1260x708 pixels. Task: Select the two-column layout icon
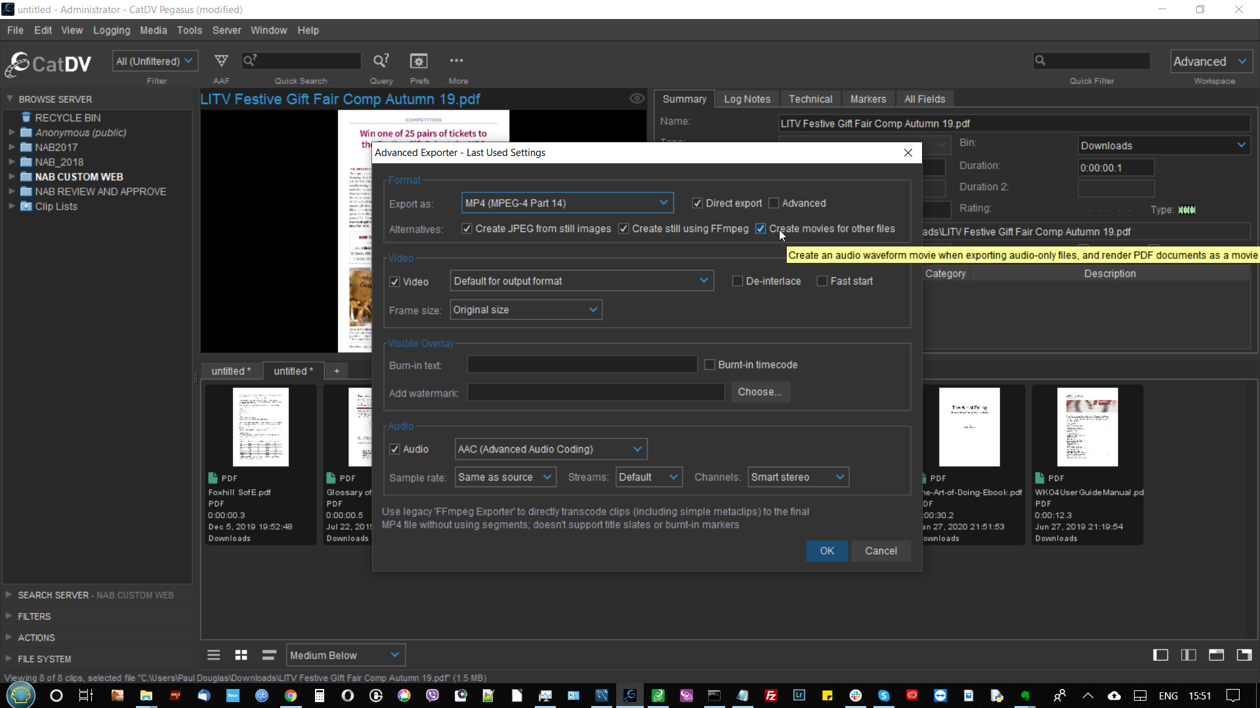pos(1188,655)
